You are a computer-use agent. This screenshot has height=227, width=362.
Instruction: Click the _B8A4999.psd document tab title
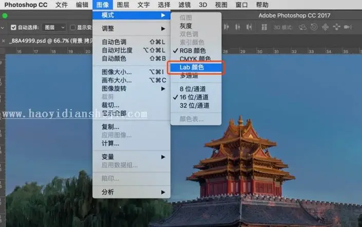coord(51,41)
